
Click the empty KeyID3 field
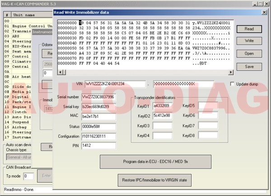tap(163, 126)
